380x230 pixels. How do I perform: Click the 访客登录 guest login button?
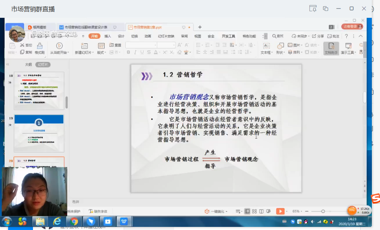tap(352, 27)
